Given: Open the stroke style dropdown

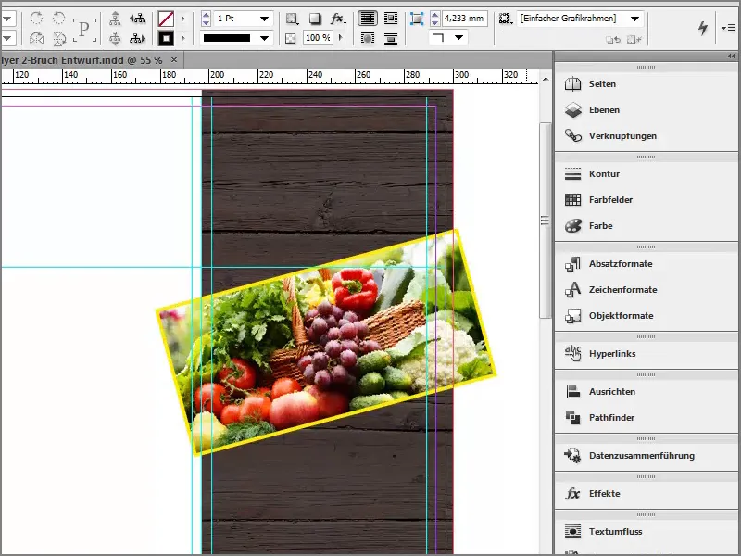Looking at the screenshot, I should point(265,38).
